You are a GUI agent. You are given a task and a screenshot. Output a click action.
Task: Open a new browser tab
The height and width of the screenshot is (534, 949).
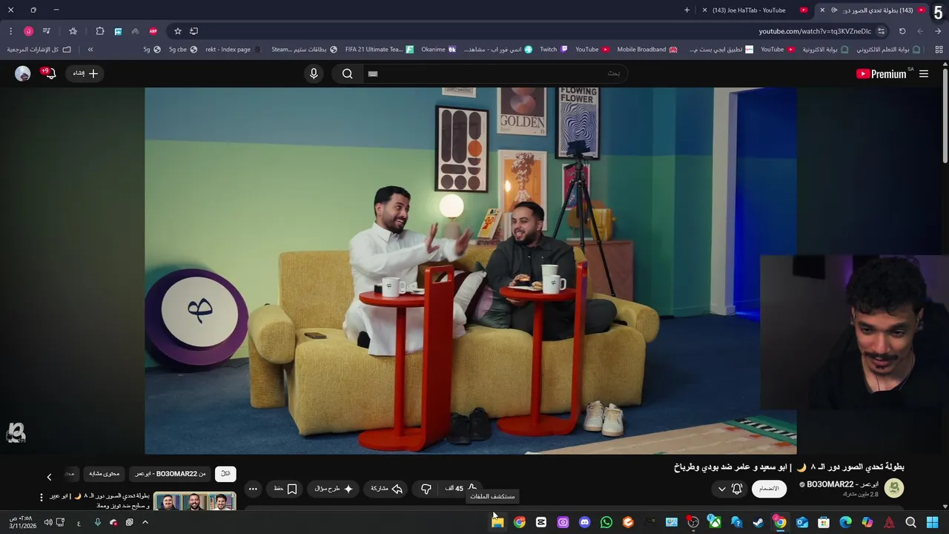tap(687, 10)
